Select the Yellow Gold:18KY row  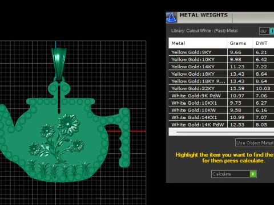click(x=221, y=74)
